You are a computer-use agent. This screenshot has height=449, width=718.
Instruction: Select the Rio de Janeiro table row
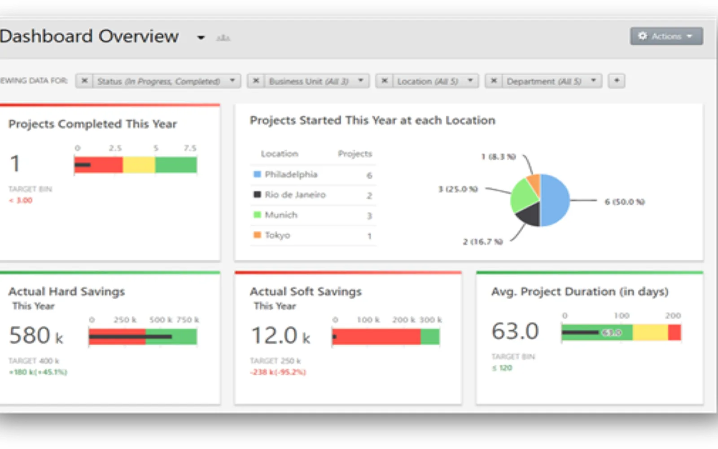(x=313, y=195)
